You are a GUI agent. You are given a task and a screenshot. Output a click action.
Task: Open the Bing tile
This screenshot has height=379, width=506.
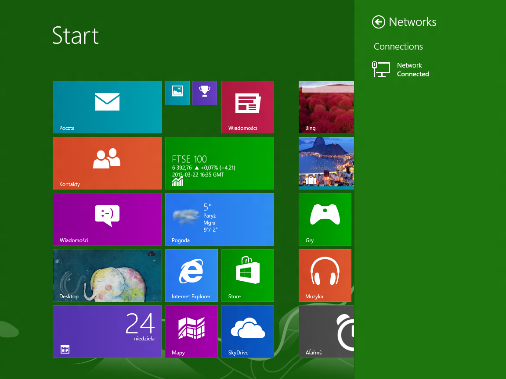(326, 107)
